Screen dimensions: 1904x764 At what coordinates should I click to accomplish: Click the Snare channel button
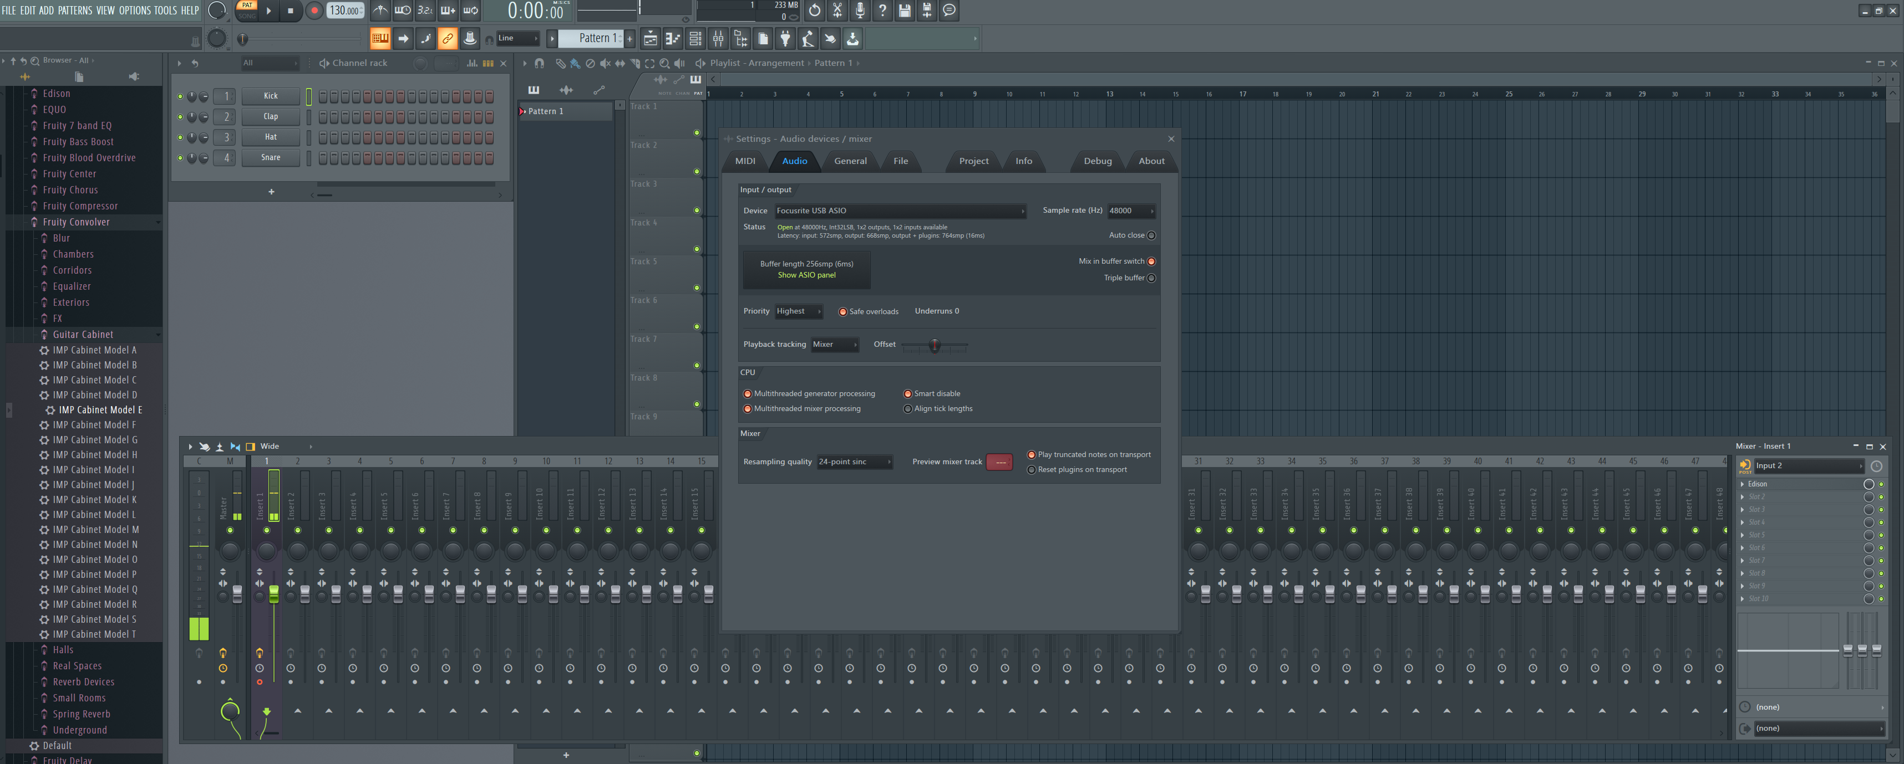tap(271, 158)
